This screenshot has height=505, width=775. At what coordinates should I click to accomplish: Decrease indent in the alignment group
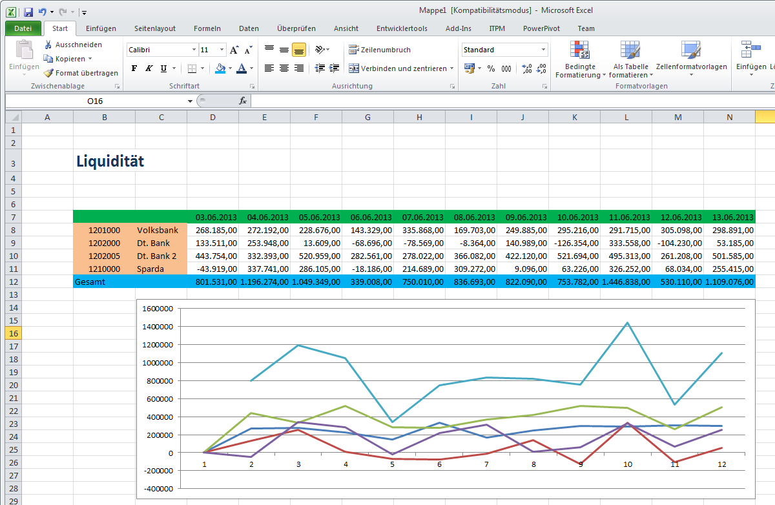320,68
